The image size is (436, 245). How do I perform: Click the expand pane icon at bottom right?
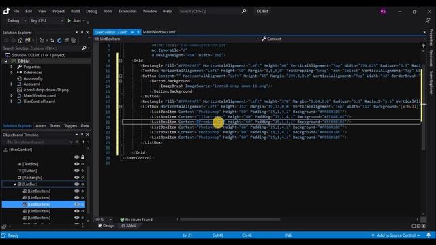point(424,226)
